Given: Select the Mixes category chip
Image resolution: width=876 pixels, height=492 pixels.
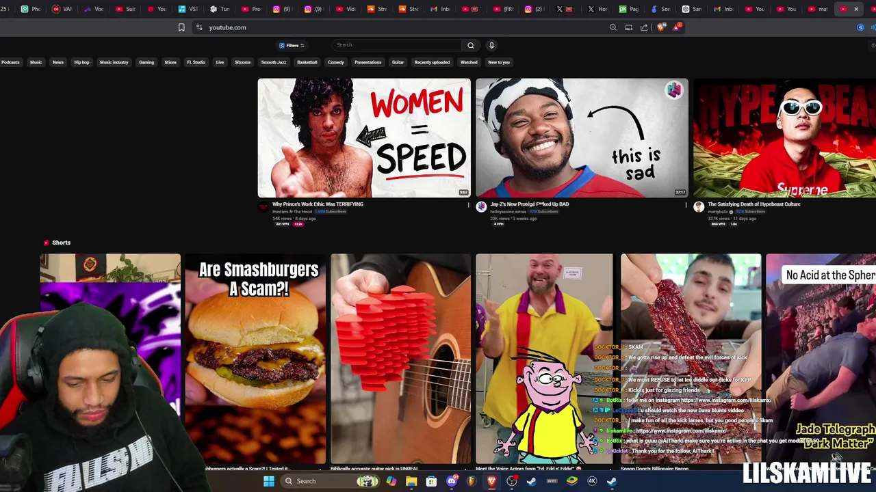Looking at the screenshot, I should 170,62.
